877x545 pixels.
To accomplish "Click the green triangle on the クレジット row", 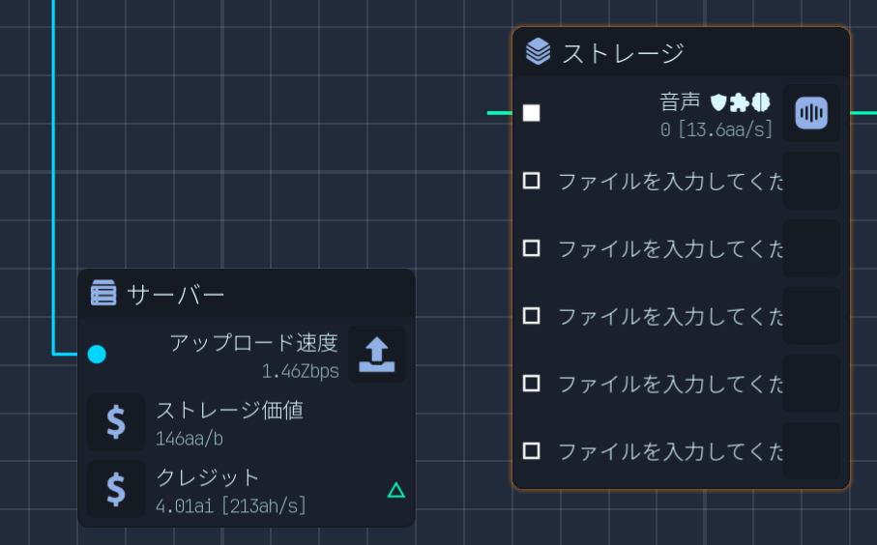I will [395, 491].
